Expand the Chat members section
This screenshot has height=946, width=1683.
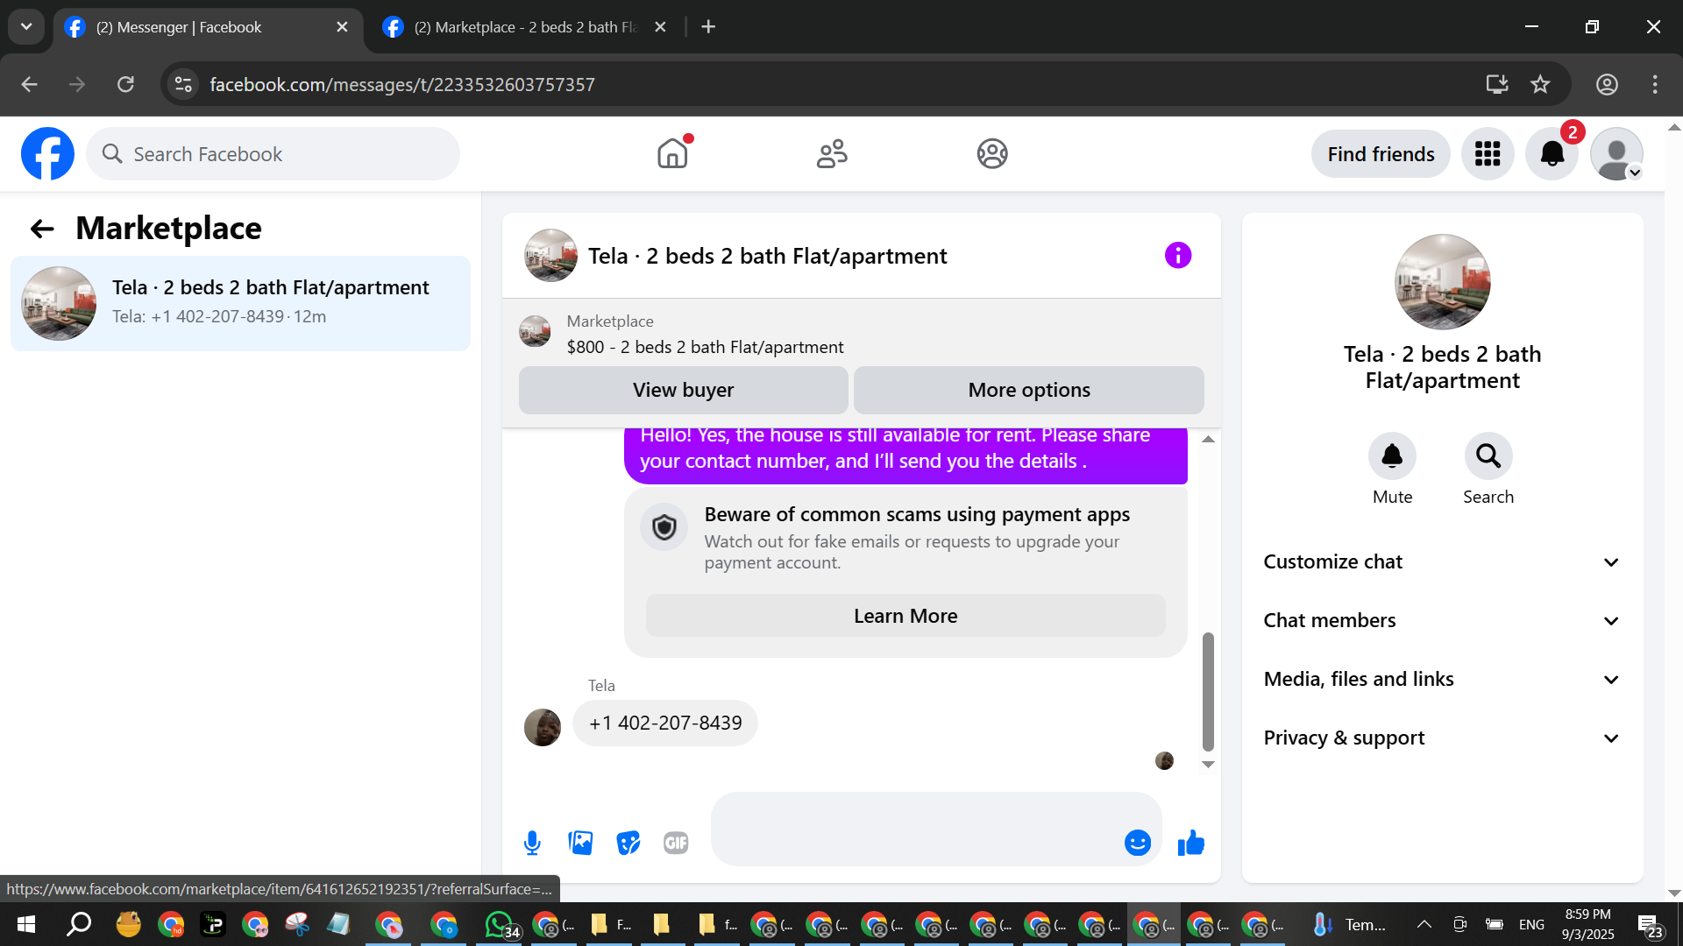1442,620
